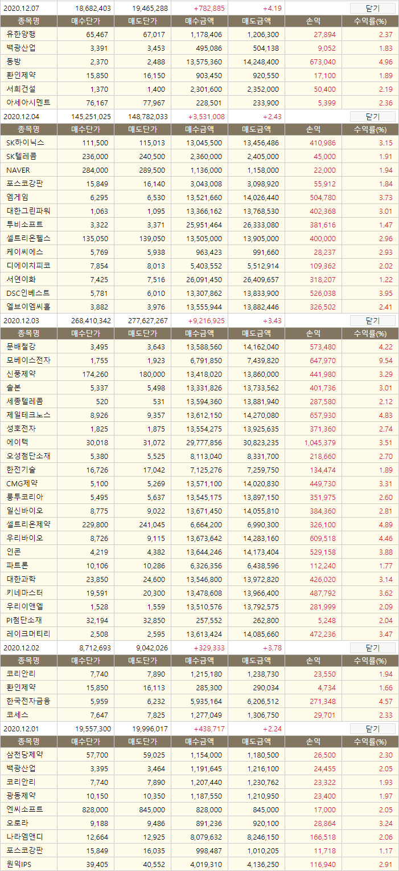Click stock name 키네마스터
The width and height of the screenshot is (399, 871).
[24, 593]
